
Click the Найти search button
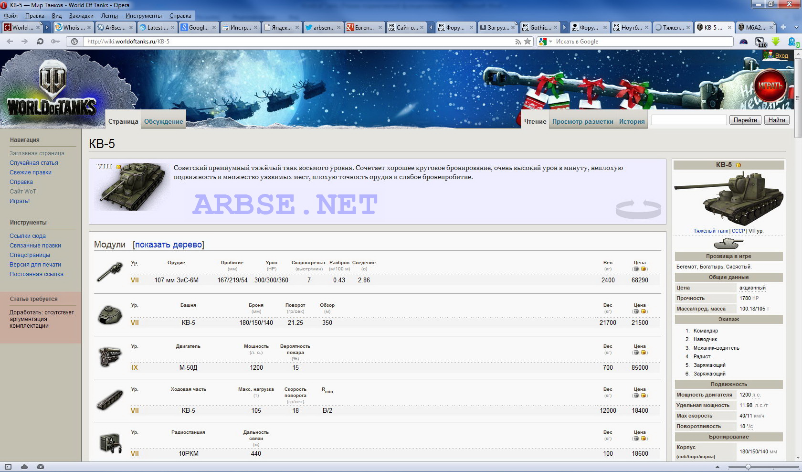(777, 120)
